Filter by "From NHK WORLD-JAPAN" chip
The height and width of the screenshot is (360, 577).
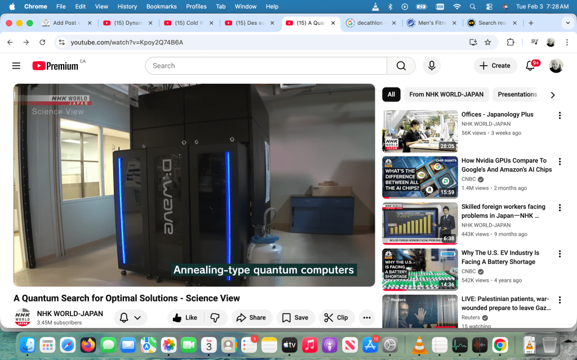pyautogui.click(x=446, y=94)
